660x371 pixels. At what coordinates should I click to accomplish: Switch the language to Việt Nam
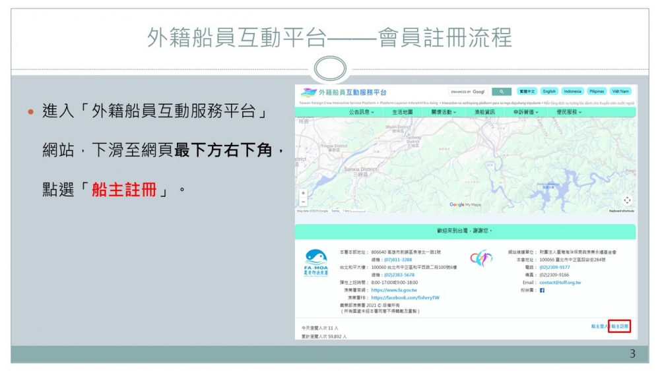tap(620, 92)
